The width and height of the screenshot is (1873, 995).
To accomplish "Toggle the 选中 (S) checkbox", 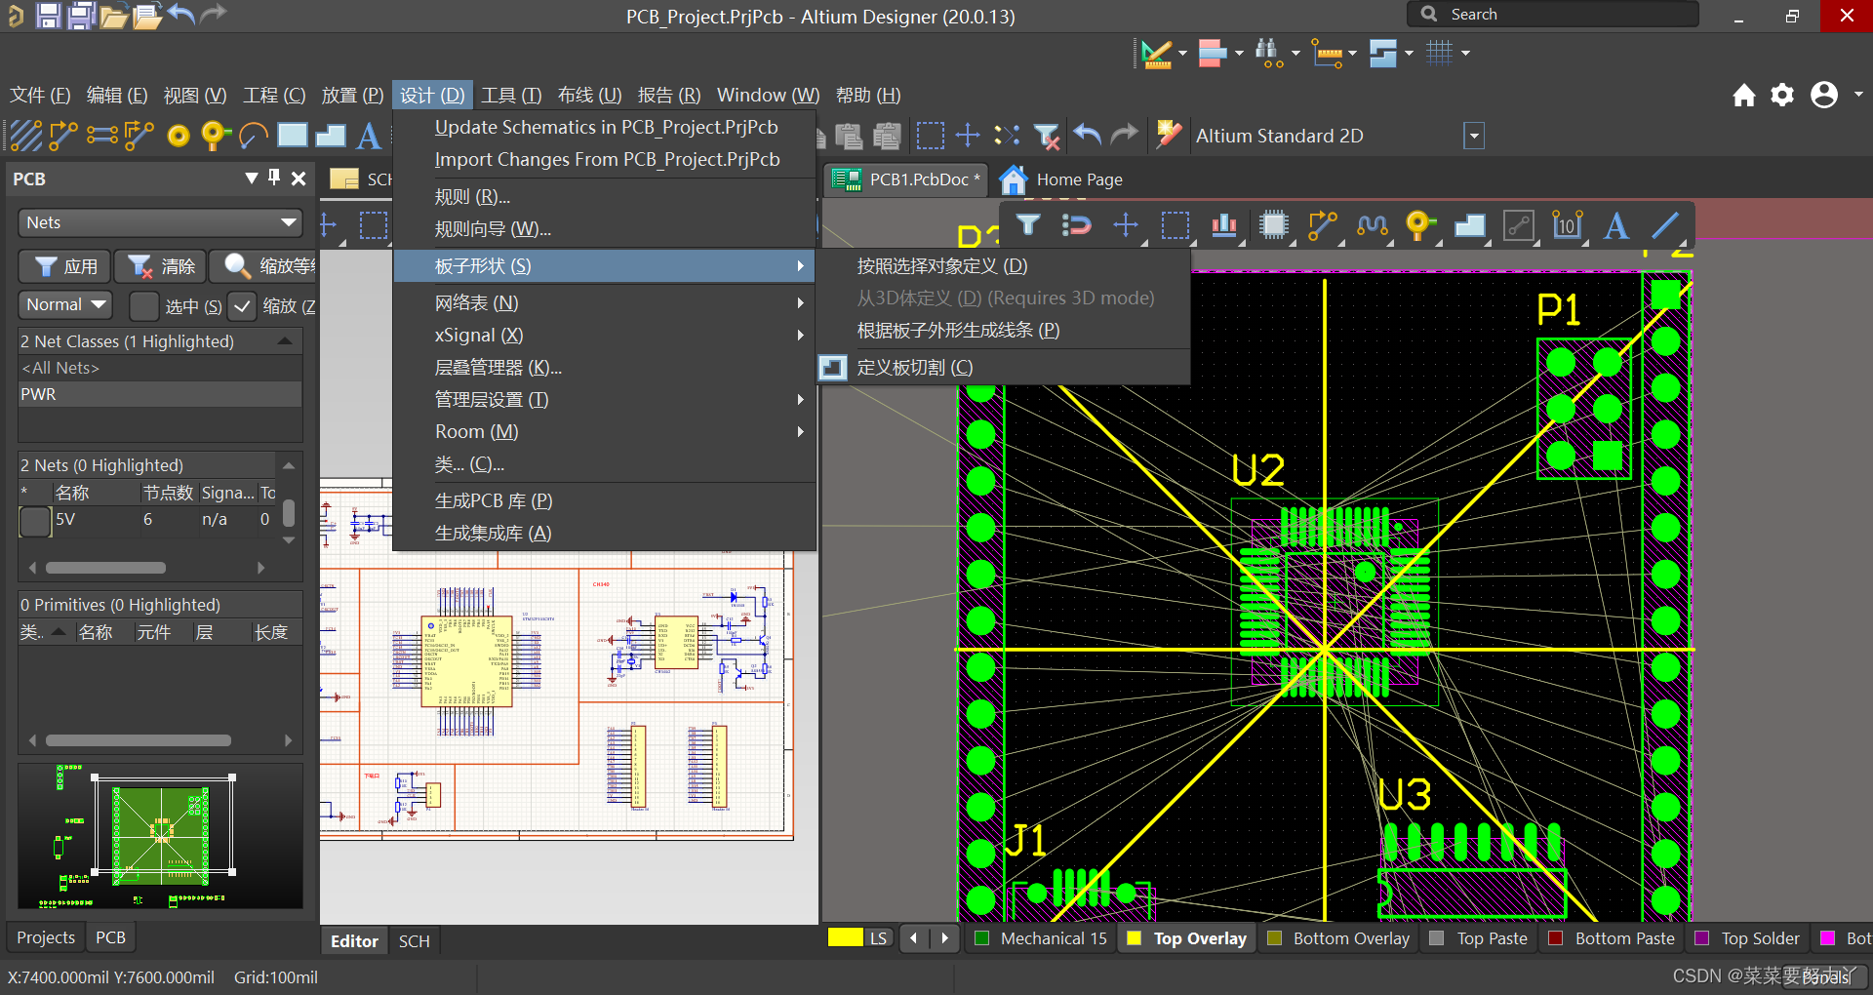I will coord(144,306).
